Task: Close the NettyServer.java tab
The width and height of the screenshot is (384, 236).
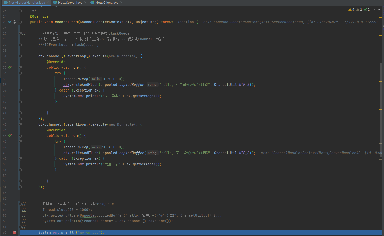Action: click(x=85, y=3)
